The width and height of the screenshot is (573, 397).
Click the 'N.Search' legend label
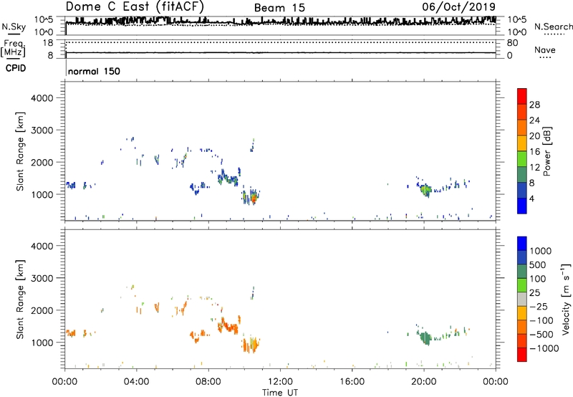(x=553, y=27)
